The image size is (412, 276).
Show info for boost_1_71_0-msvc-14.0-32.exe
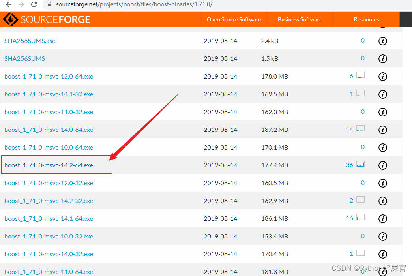(x=382, y=254)
